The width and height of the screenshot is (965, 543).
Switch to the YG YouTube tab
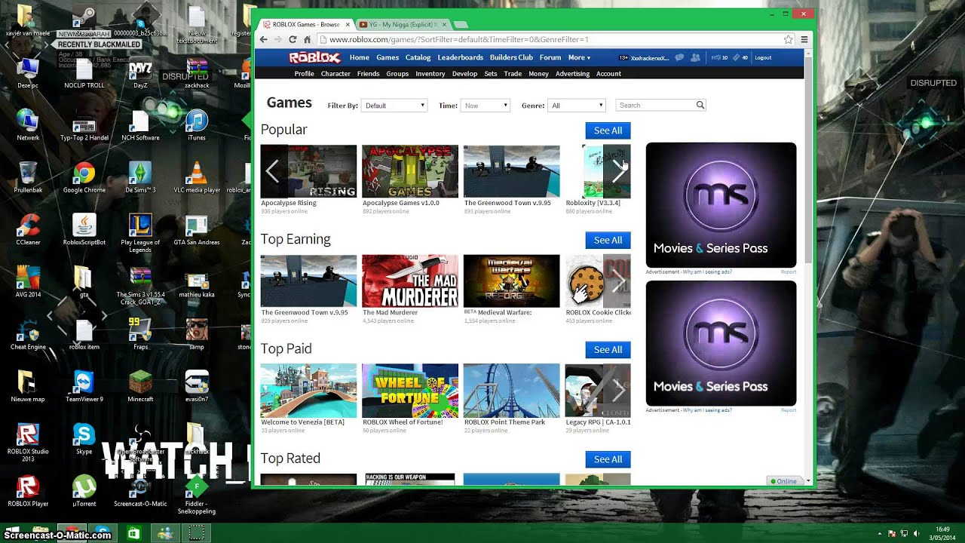click(403, 24)
